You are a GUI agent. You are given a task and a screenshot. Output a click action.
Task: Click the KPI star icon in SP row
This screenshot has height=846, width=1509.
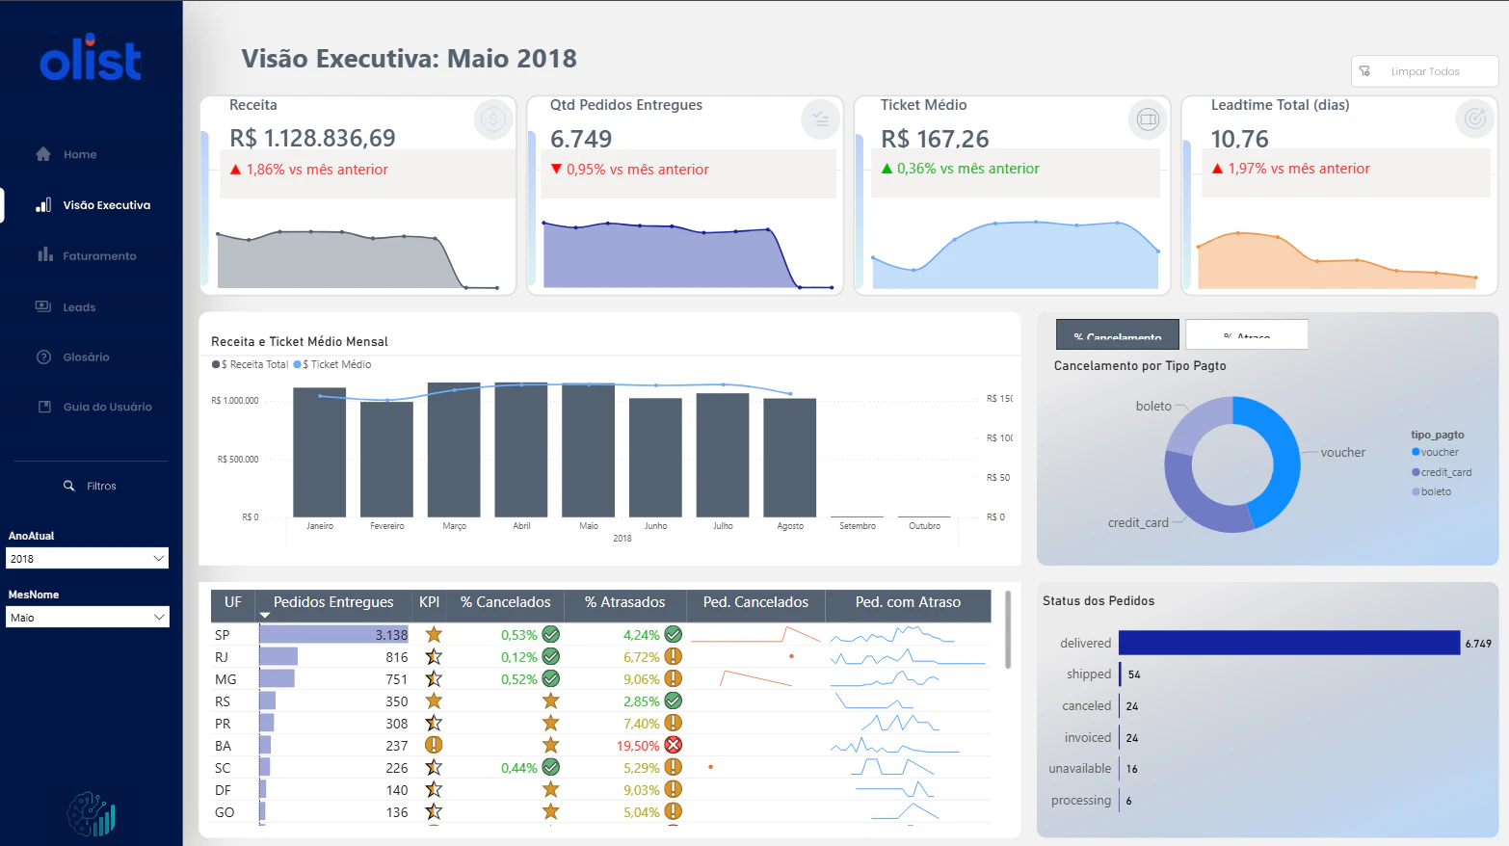tap(434, 634)
